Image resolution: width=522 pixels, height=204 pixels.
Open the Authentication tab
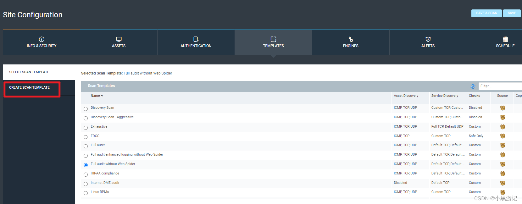point(196,42)
